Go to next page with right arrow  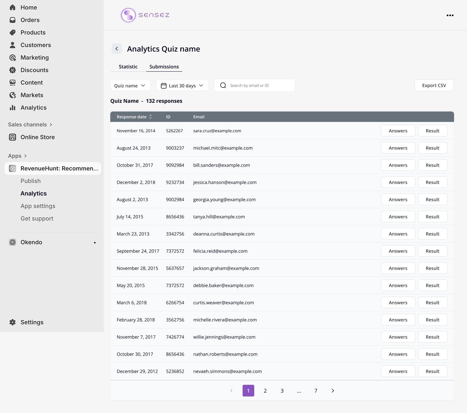tap(333, 391)
